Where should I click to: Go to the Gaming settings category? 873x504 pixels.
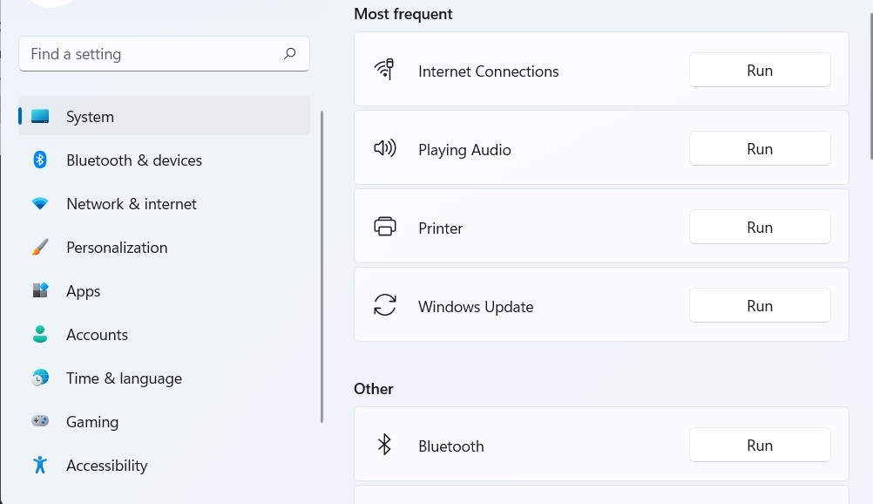[92, 422]
